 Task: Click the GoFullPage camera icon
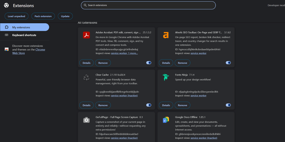[x=87, y=120]
